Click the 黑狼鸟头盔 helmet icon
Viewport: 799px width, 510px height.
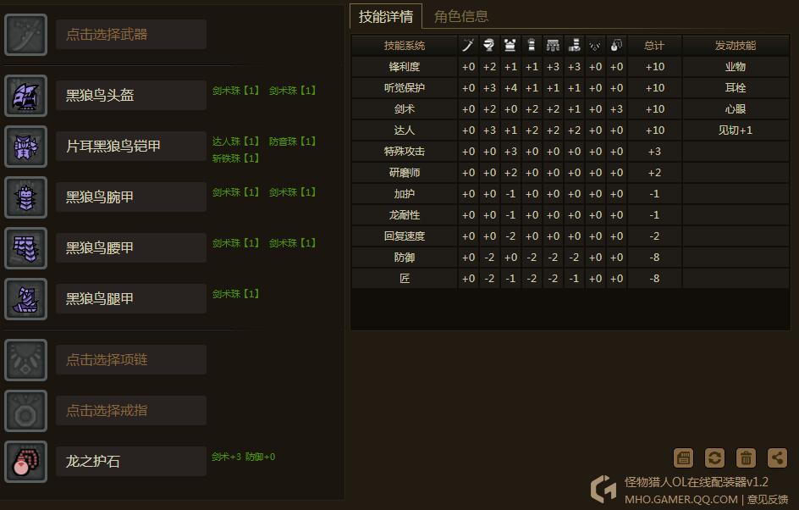[x=25, y=96]
